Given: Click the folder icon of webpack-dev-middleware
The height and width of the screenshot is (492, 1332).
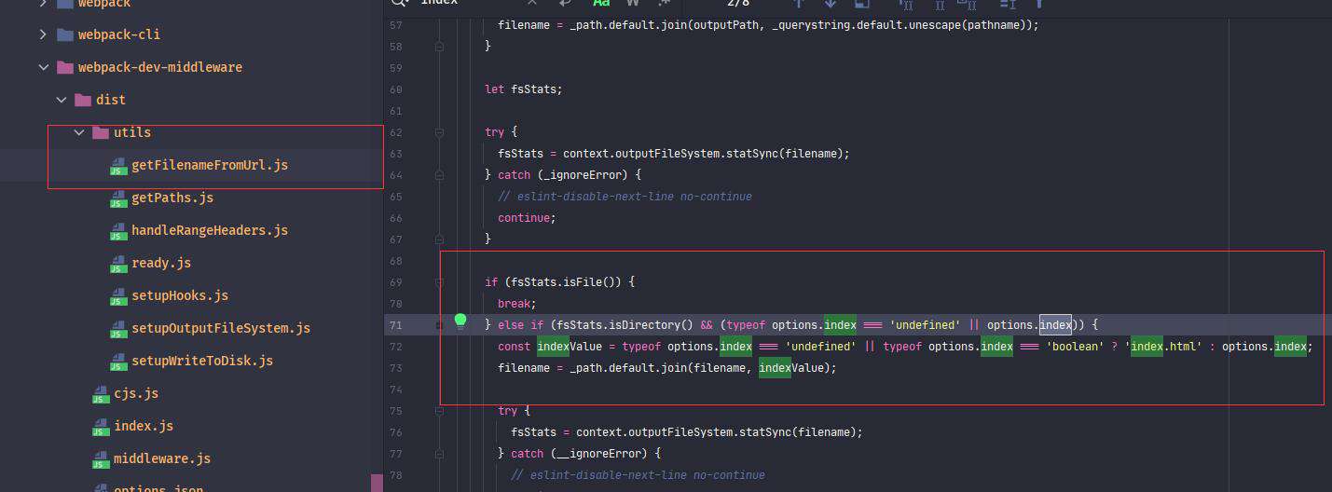Looking at the screenshot, I should click(64, 67).
